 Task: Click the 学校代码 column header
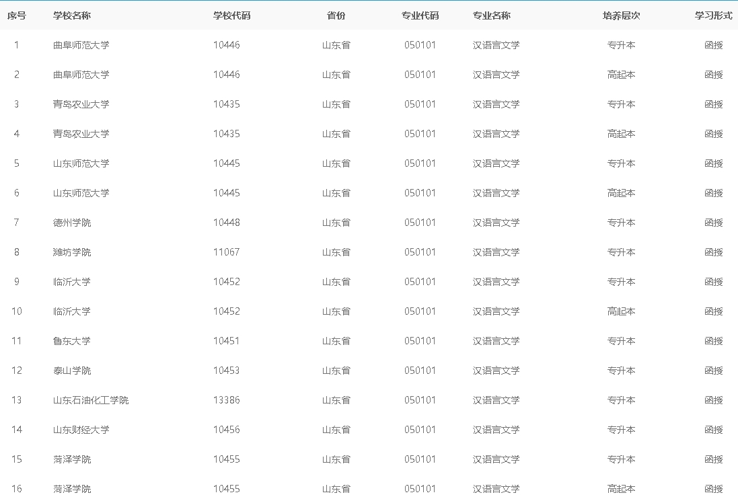[x=231, y=15]
